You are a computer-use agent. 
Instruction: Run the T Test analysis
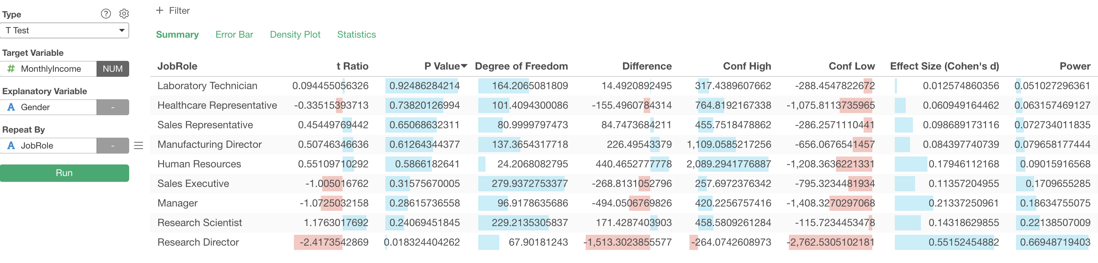64,173
